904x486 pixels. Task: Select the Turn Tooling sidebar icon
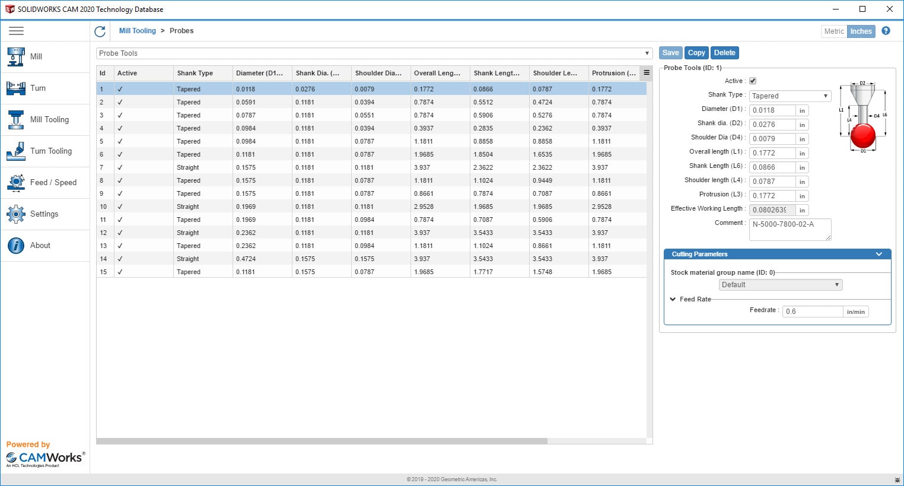coord(16,151)
